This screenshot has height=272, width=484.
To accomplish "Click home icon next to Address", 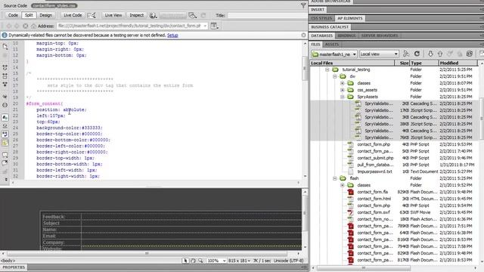I will click(x=33, y=26).
